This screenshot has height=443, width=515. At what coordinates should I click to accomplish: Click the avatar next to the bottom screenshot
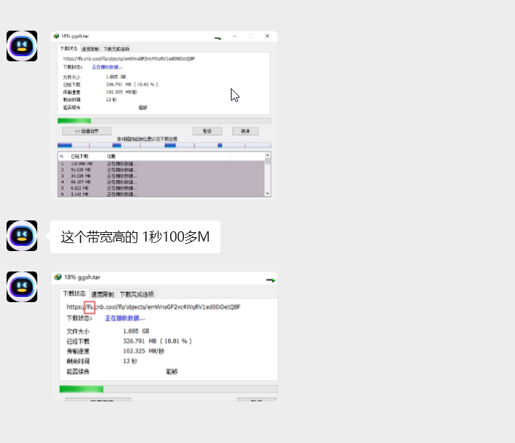pos(22,286)
